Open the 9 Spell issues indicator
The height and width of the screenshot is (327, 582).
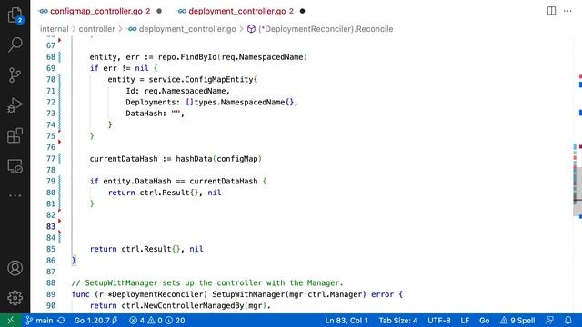tap(517, 321)
